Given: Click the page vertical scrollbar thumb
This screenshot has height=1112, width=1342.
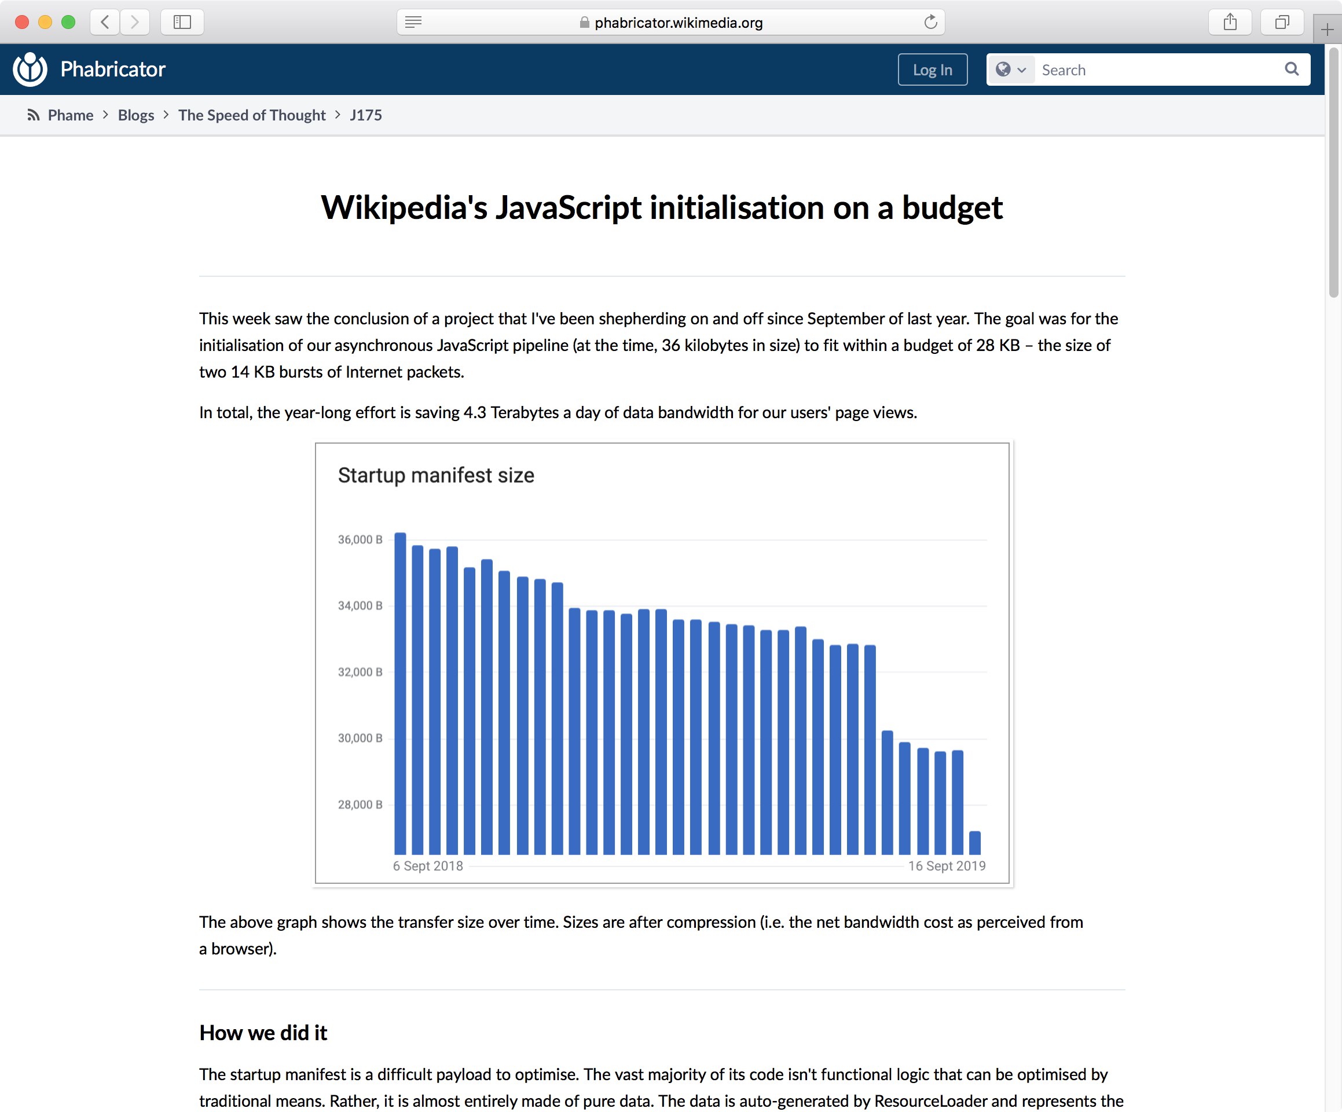Looking at the screenshot, I should coord(1333,173).
